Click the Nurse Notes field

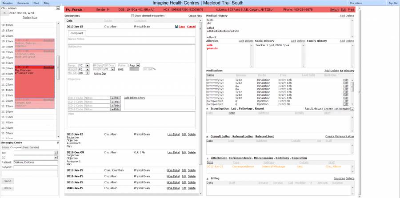tap(132, 40)
